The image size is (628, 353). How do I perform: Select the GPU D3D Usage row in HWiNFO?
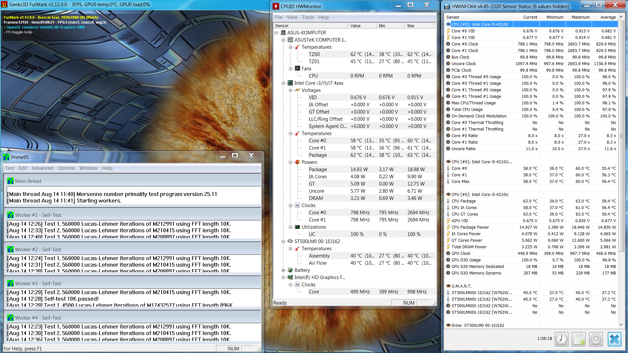(x=531, y=260)
